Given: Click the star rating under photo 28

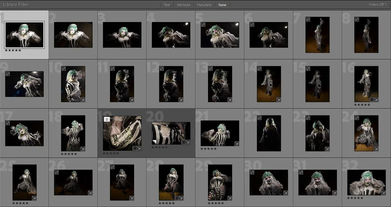Looking at the screenshot, I should pos(167,203).
